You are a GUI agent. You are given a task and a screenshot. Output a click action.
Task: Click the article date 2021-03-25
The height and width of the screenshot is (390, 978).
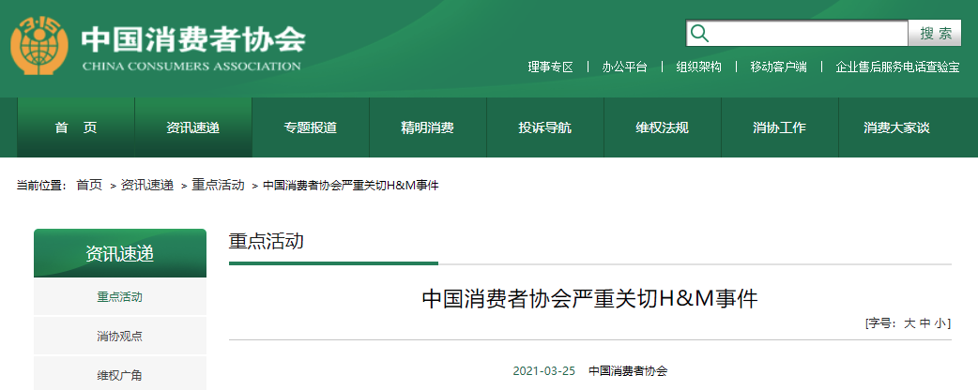point(543,370)
